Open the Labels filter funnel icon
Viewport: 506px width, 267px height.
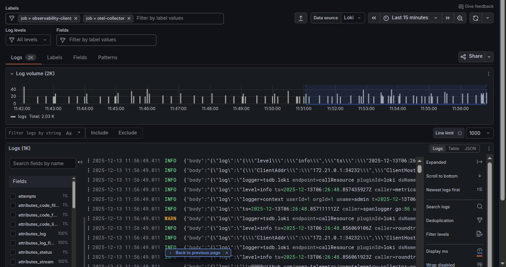click(x=12, y=18)
